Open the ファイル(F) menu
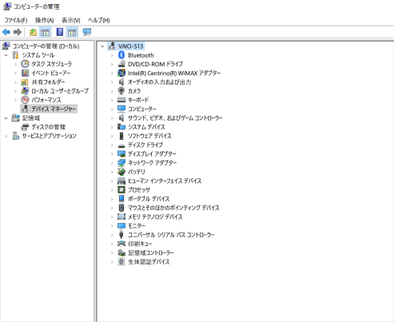 coord(16,20)
